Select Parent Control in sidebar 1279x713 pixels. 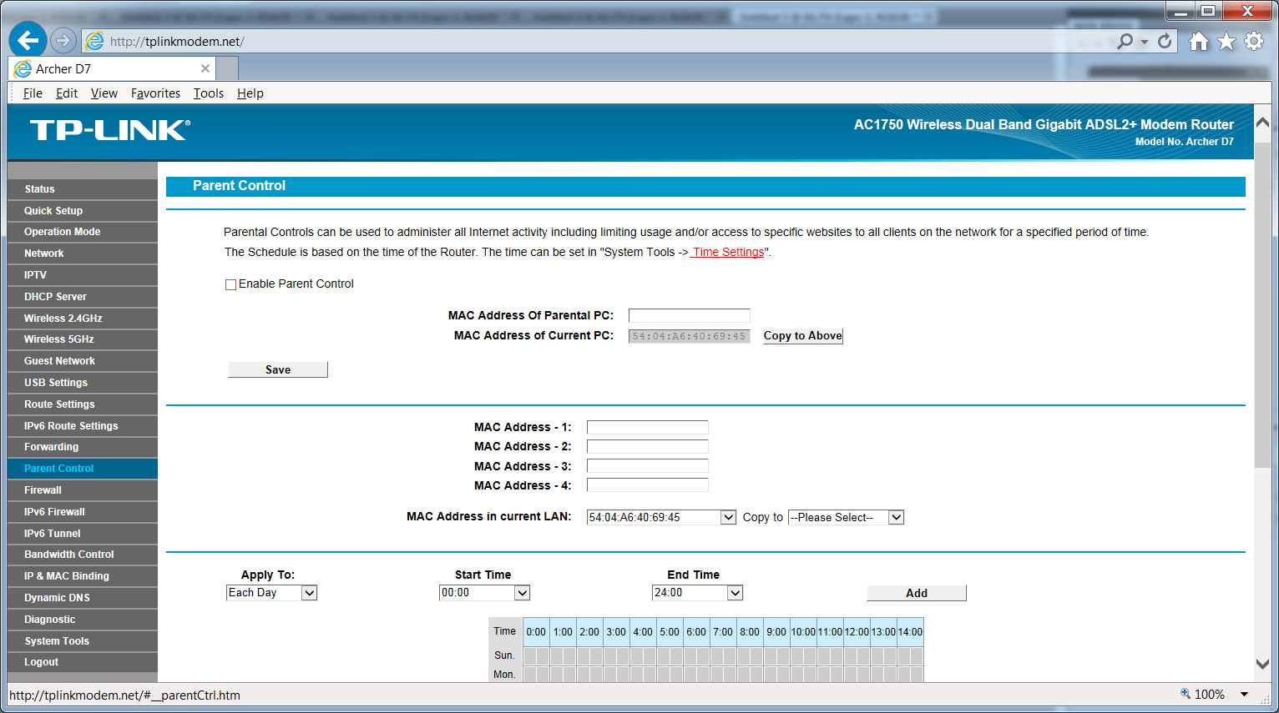82,469
